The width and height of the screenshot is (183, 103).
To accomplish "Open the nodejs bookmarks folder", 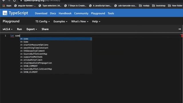I will pos(144,6).
